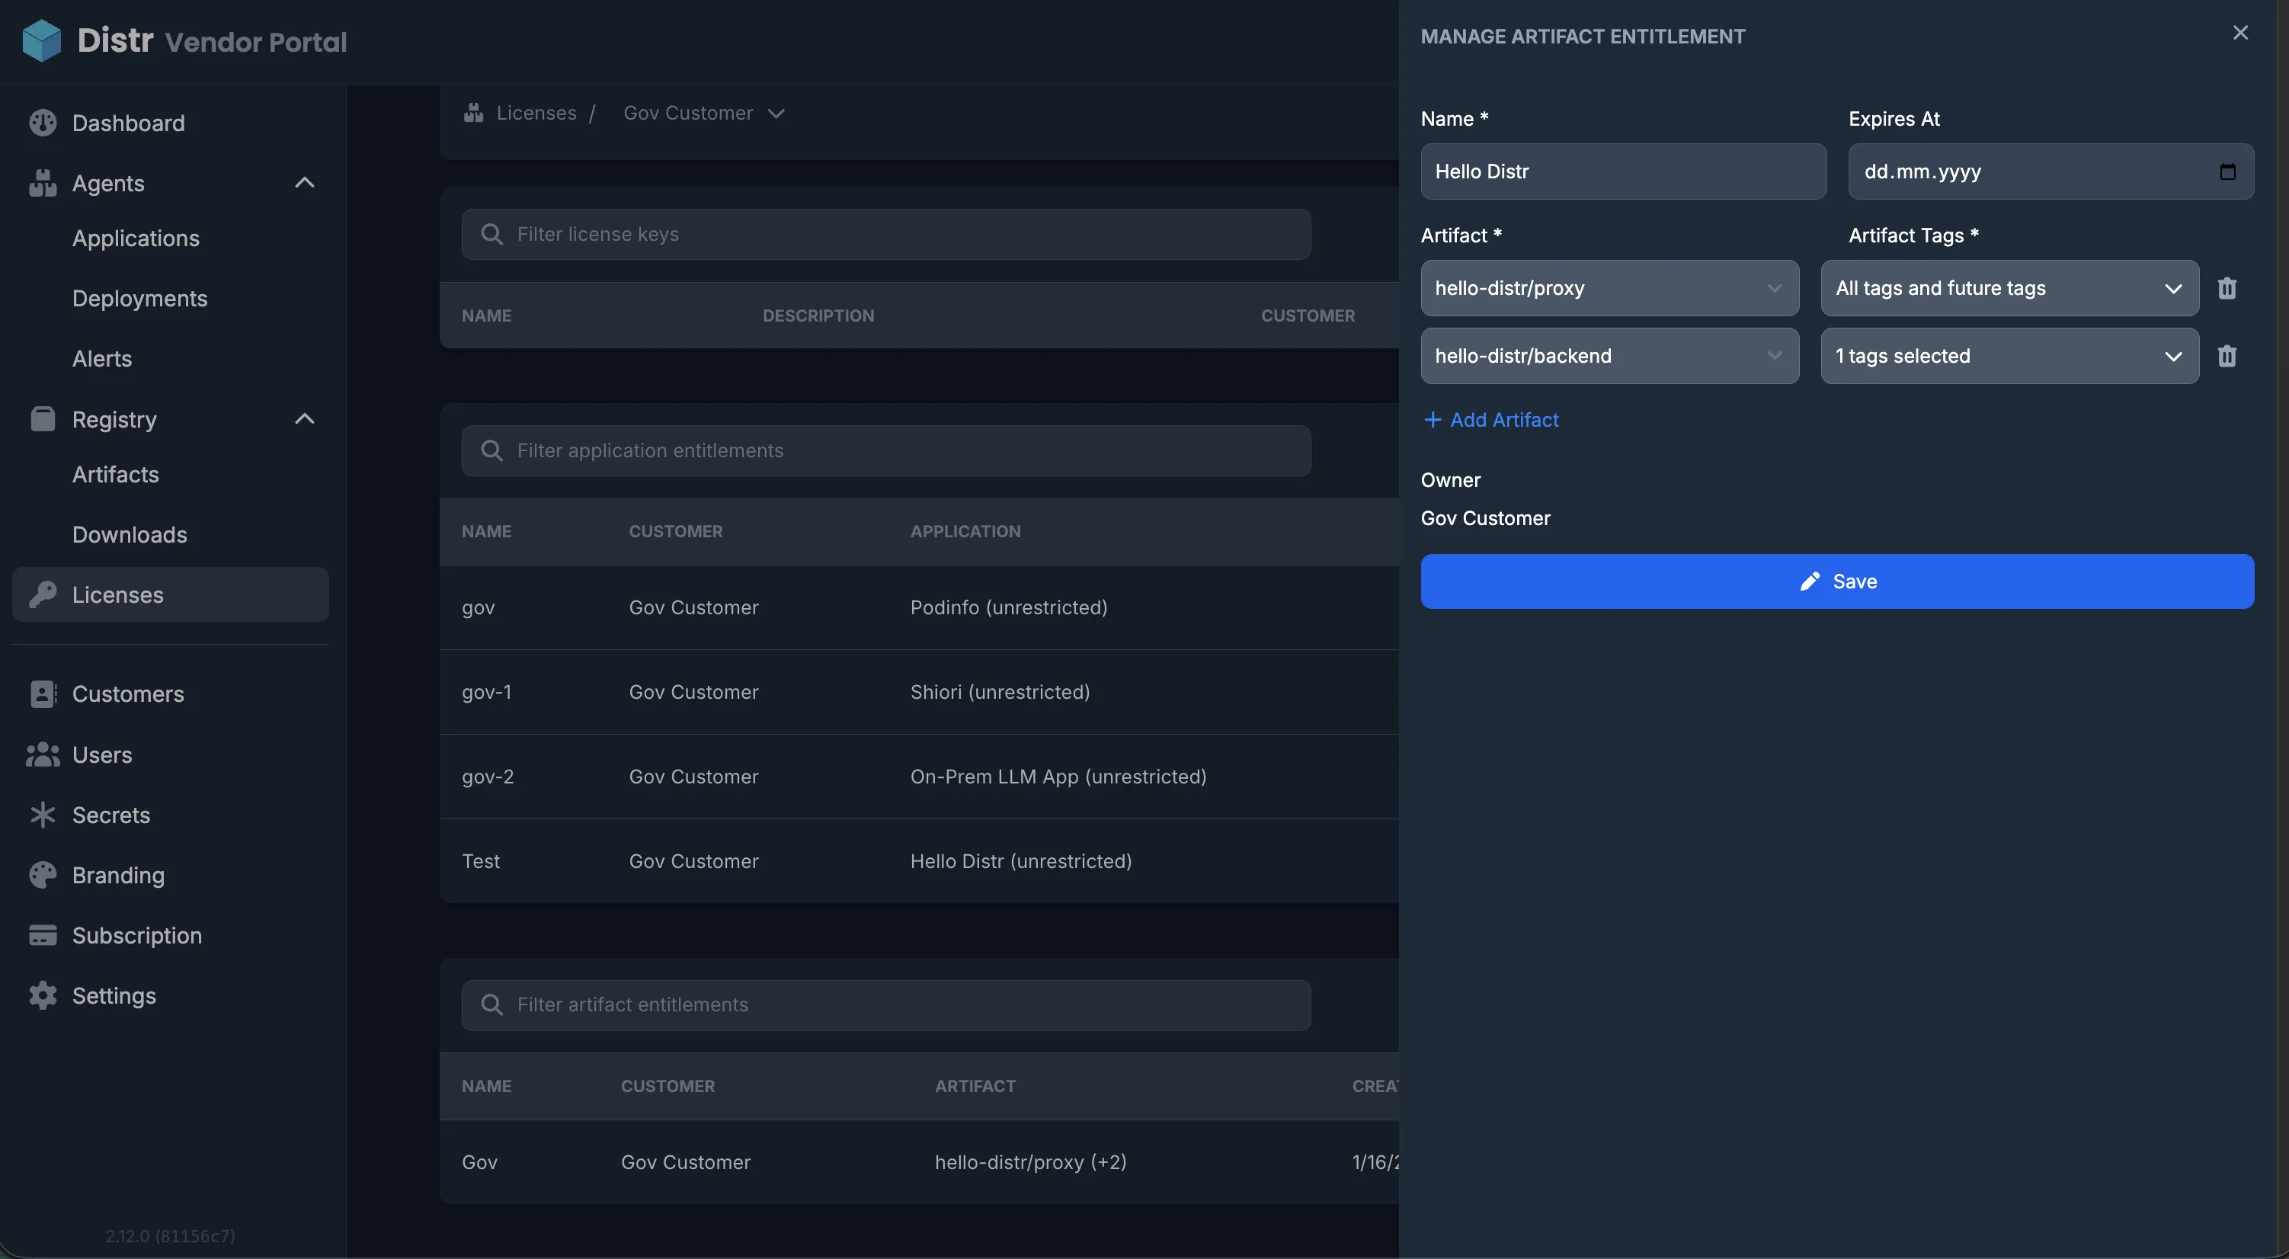Expand the Gov Customer breadcrumb dropdown

point(775,113)
